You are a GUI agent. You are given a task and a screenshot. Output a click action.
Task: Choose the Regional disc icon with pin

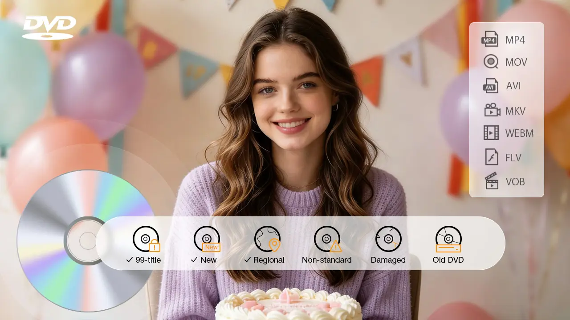click(x=268, y=239)
